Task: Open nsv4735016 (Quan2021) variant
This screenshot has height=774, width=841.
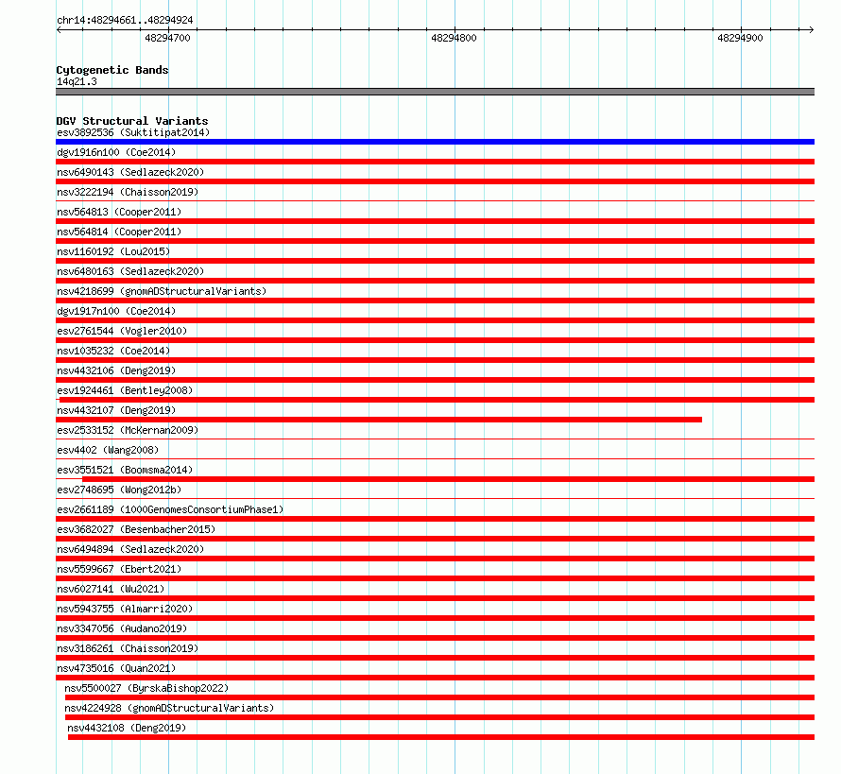Action: pyautogui.click(x=116, y=668)
